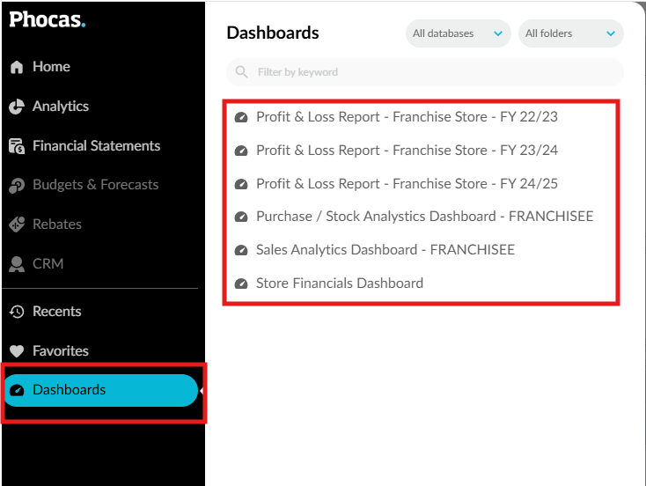Open Profit & Loss Report FY 23/24

tap(407, 151)
